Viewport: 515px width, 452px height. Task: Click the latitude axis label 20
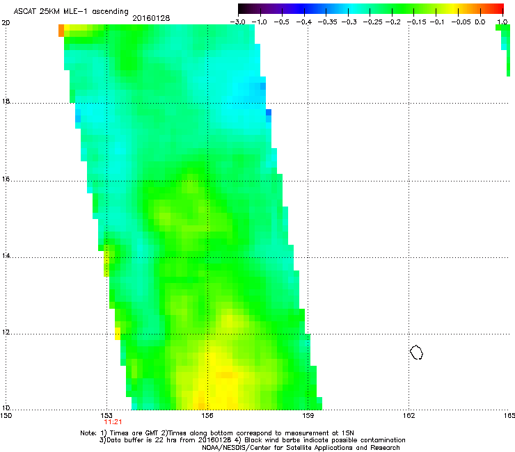[6, 23]
